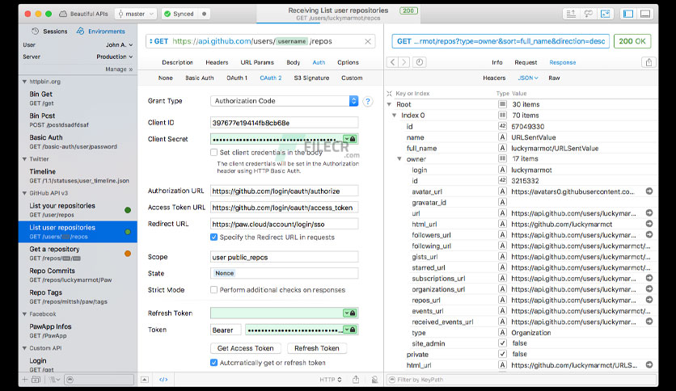Switch to the Headers request tab
This screenshot has height=391, width=676.
click(217, 62)
